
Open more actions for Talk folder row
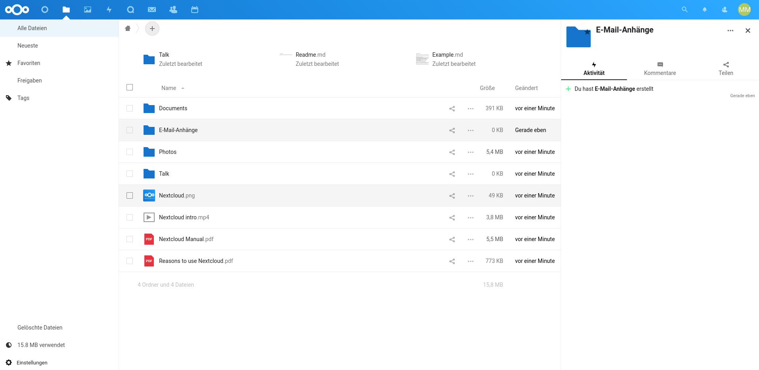tap(471, 174)
